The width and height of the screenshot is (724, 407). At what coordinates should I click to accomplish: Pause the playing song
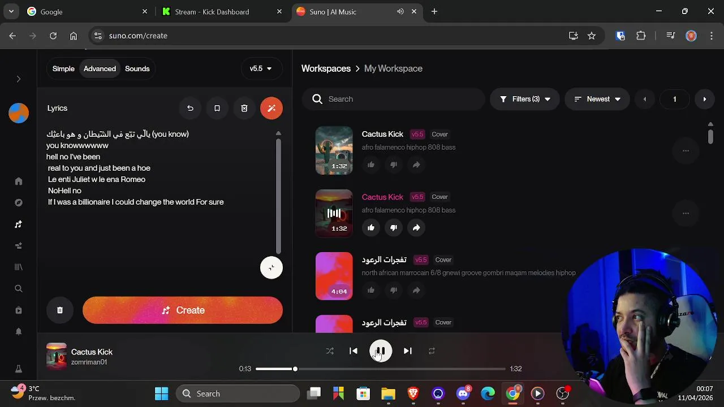[381, 351]
